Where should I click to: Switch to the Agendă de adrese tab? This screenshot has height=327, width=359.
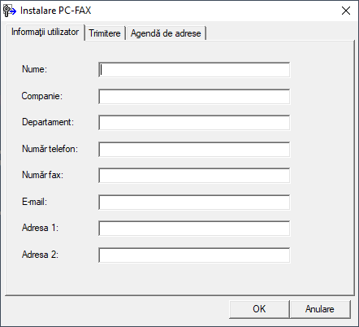pyautogui.click(x=166, y=33)
